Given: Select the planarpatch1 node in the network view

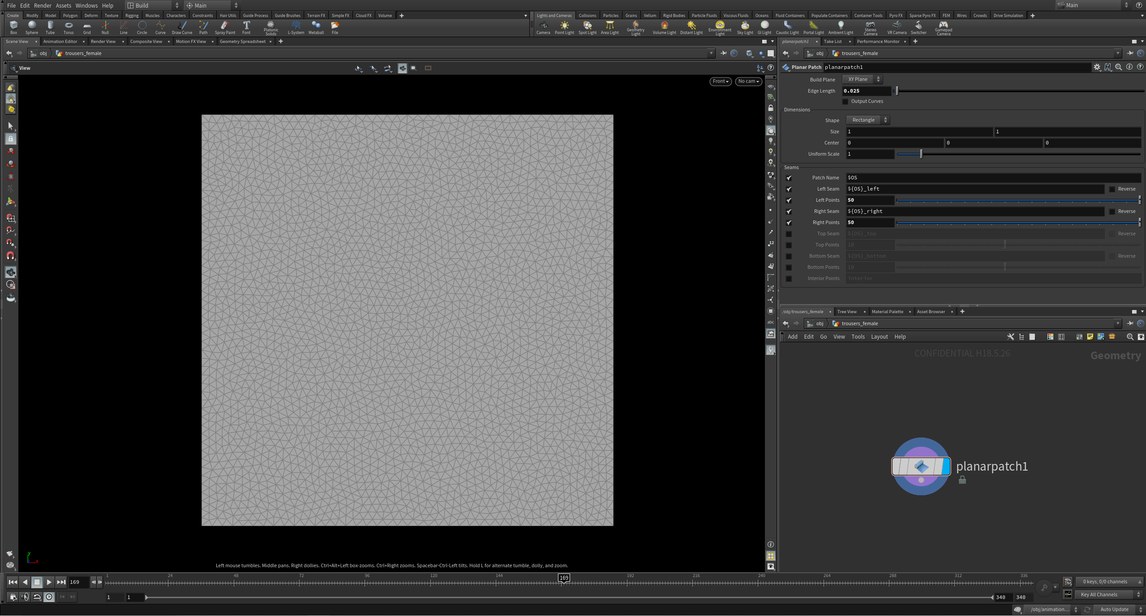Looking at the screenshot, I should tap(920, 466).
